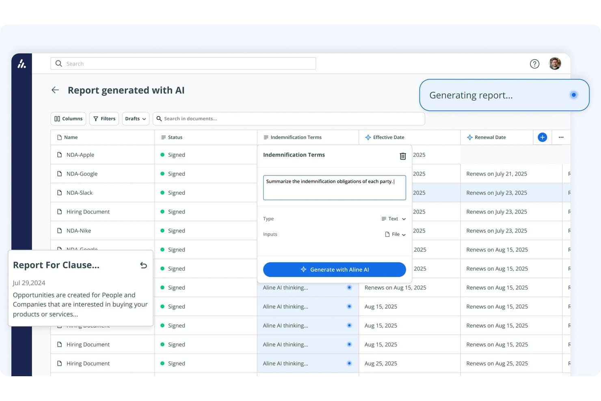601x401 pixels.
Task: Click the file icon next to NDA-Nike
Action: [60, 231]
